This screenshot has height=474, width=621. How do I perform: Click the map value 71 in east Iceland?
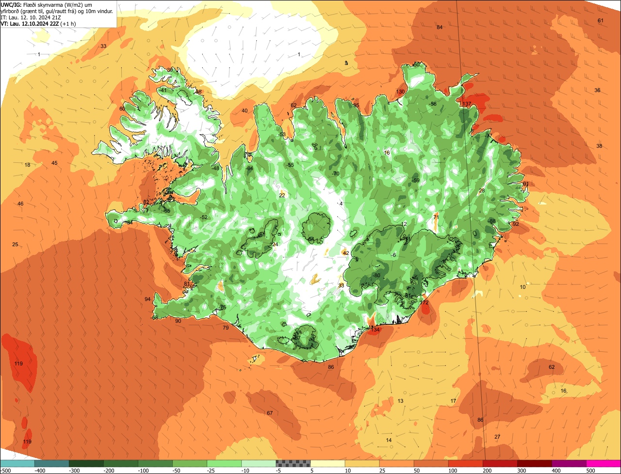[x=436, y=217]
